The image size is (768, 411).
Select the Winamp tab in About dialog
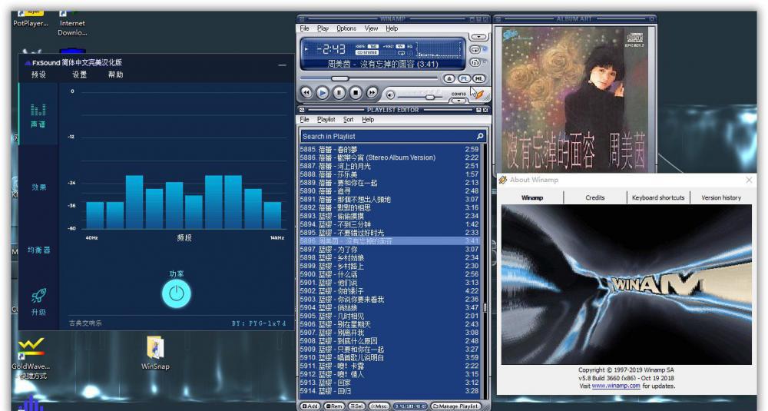[532, 197]
